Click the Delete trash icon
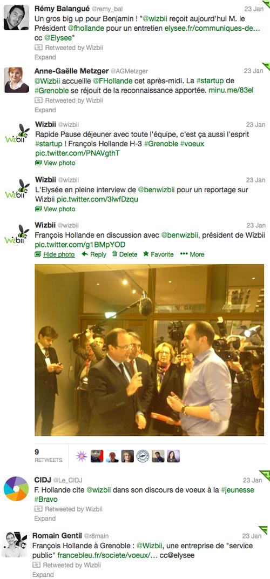The width and height of the screenshot is (270, 579). [x=114, y=254]
